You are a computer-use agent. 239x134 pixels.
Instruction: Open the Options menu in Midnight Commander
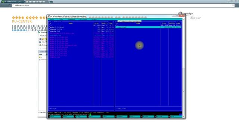tap(83, 19)
